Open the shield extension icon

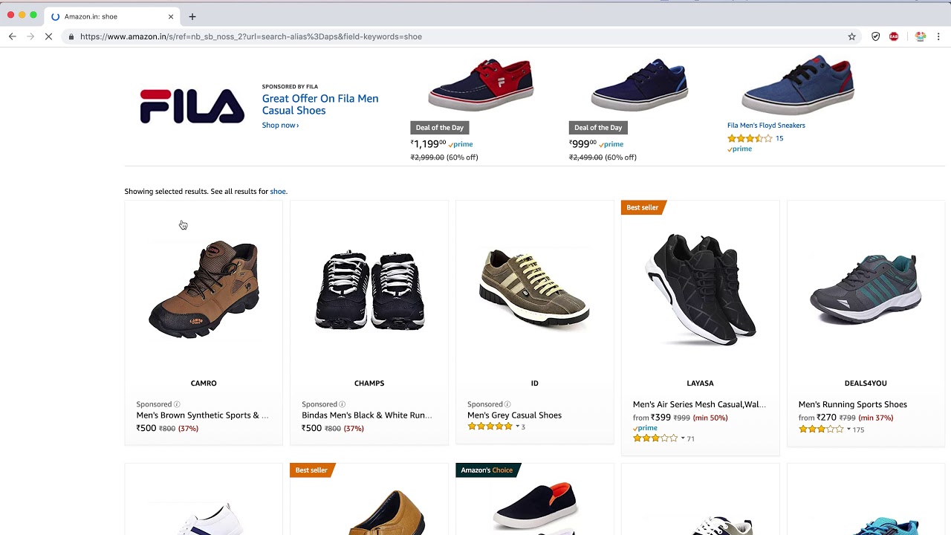[876, 36]
